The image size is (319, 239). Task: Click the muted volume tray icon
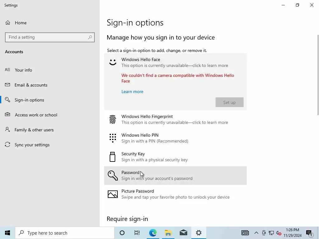click(279, 233)
